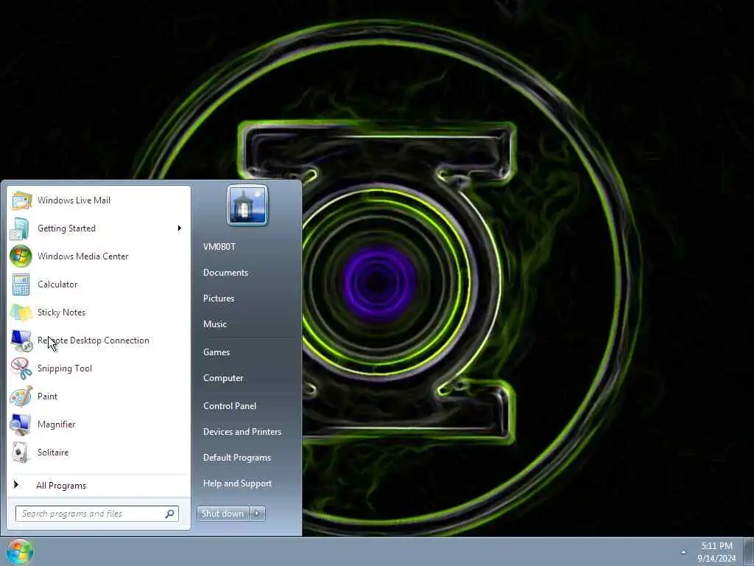The width and height of the screenshot is (754, 566).
Task: Open shut down options arrow
Action: coord(257,514)
